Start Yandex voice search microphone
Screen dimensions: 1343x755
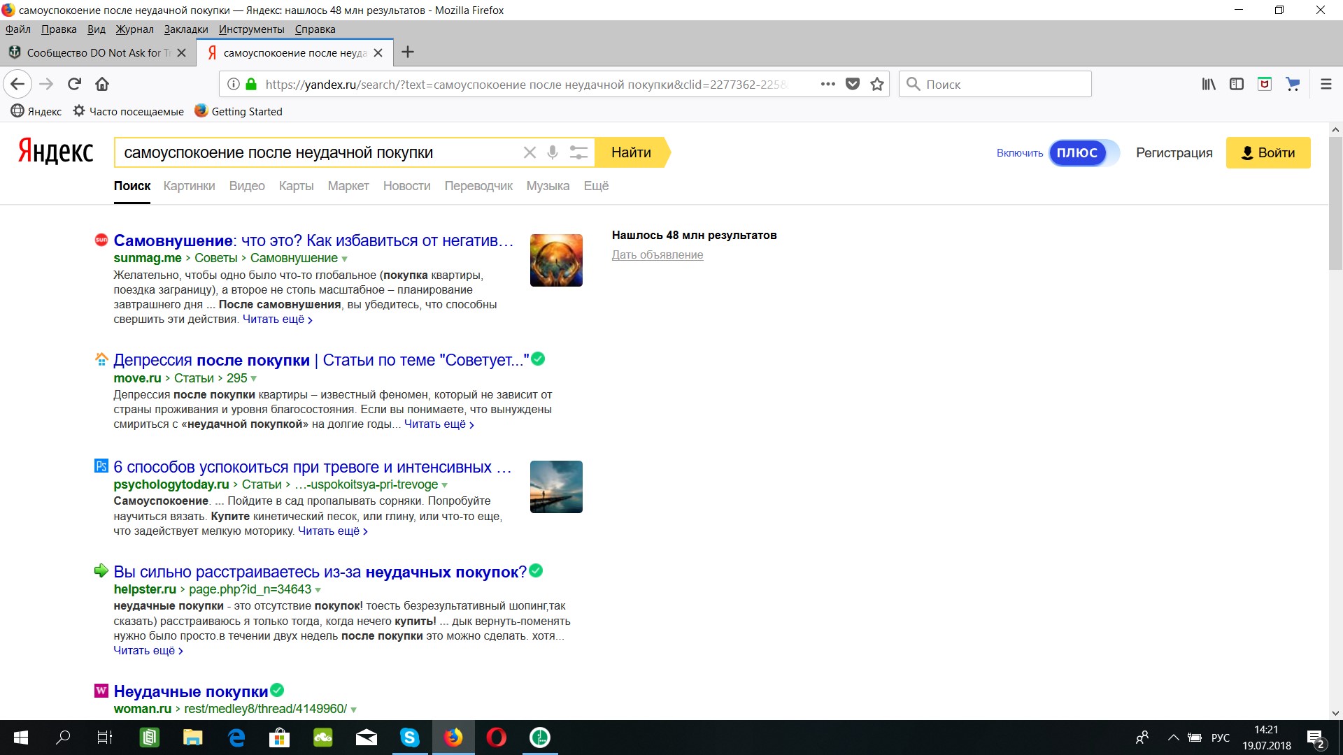point(553,152)
